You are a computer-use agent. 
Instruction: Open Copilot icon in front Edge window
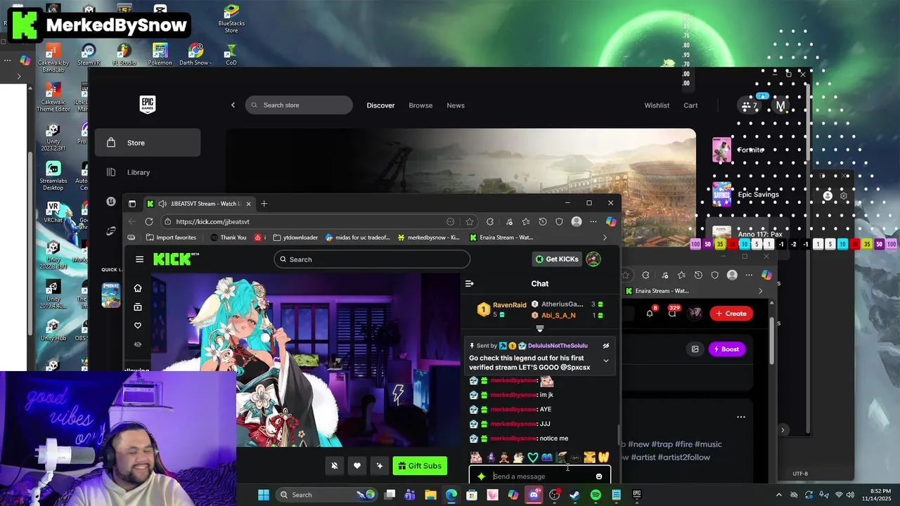click(x=611, y=221)
